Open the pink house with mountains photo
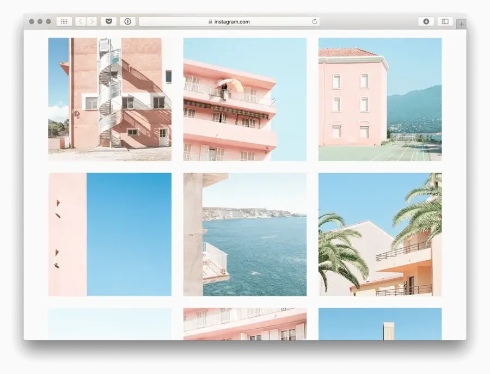Image resolution: width=490 pixels, height=374 pixels. click(379, 99)
